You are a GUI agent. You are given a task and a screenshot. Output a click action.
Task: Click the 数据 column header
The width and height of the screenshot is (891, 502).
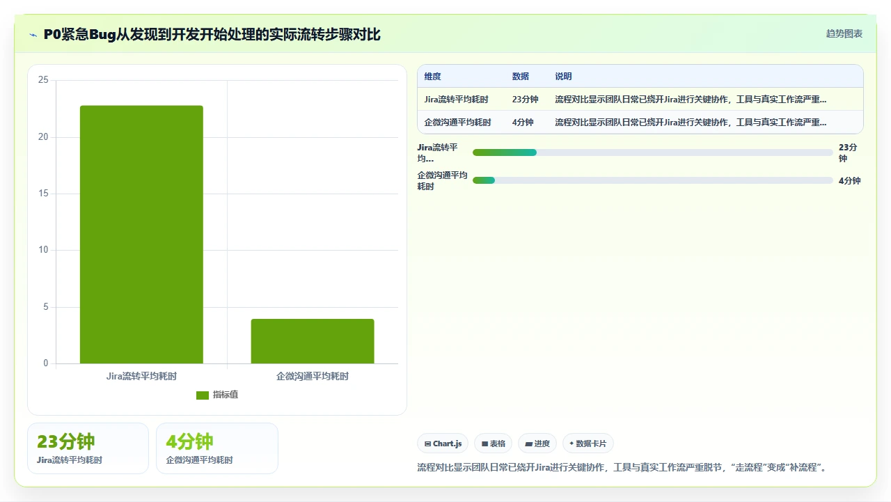pos(521,77)
